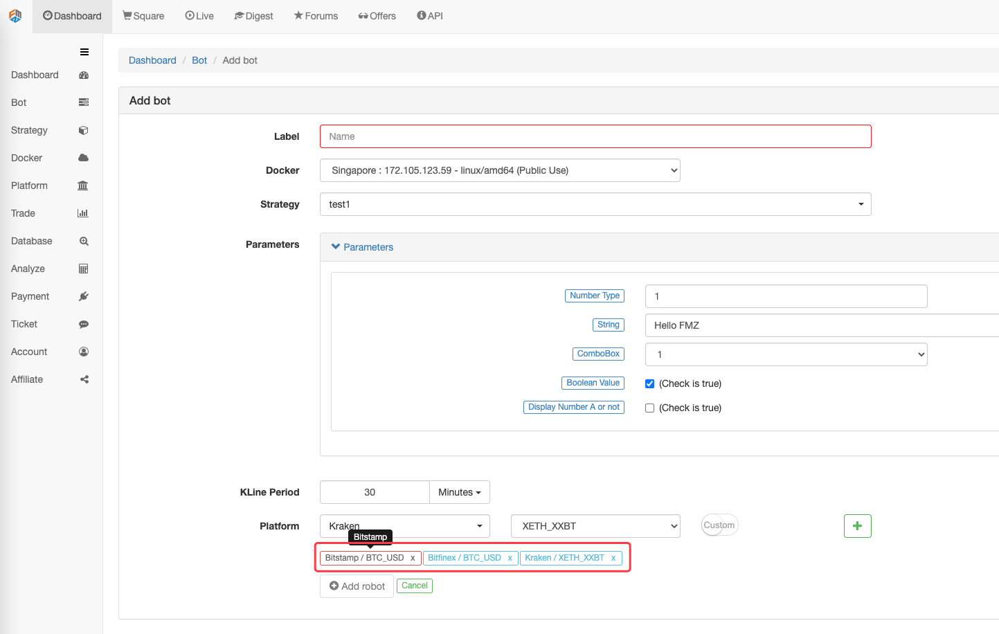Open the Docker server dropdown
Screen dimensions: 999x634
pyautogui.click(x=500, y=170)
